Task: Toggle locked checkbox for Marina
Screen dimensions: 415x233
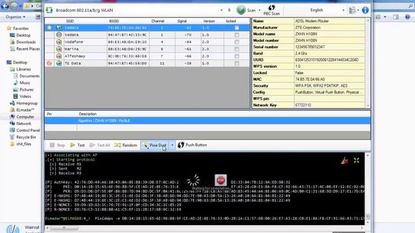Action: point(237,49)
